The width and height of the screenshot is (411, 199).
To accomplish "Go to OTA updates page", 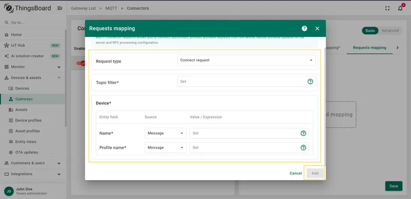I will 32,152.
